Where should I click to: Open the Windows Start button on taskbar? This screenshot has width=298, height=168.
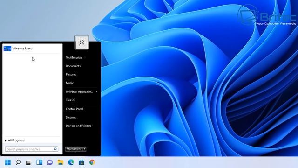click(8, 162)
